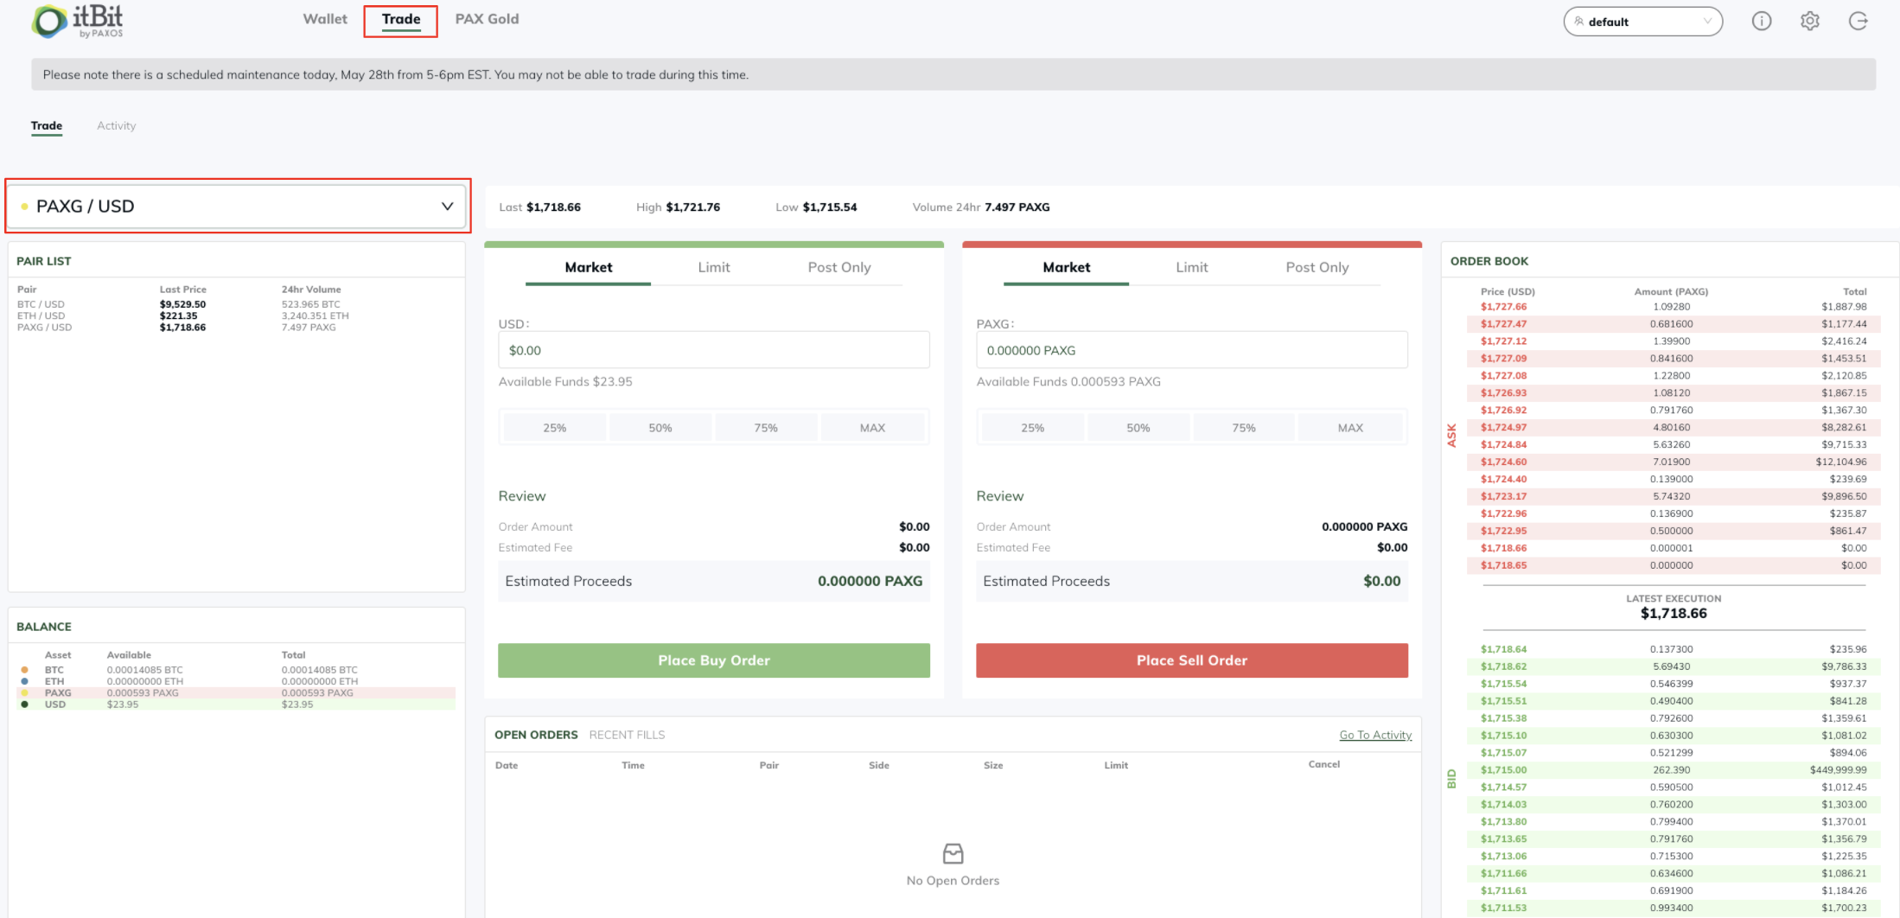Switch to the Wallet tab
This screenshot has height=918, width=1900.
[325, 19]
